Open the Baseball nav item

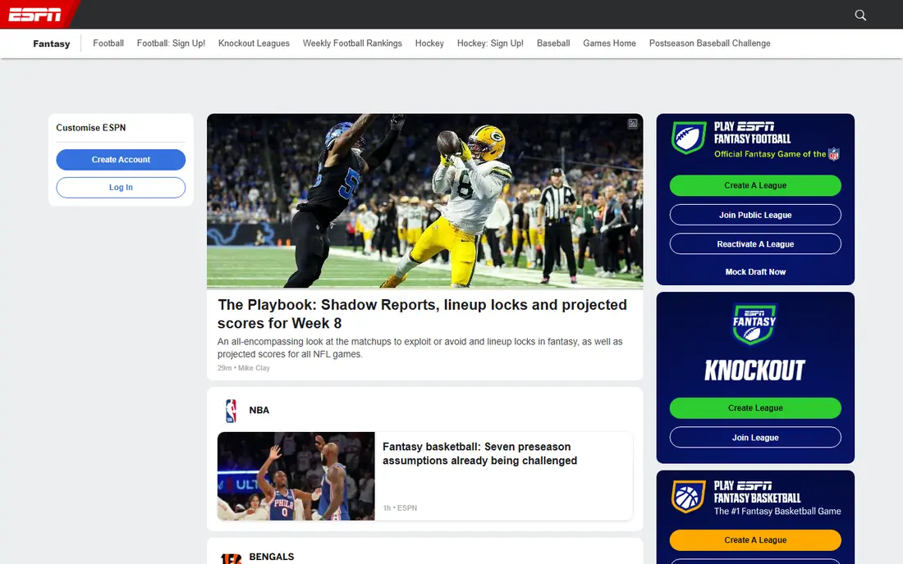(553, 43)
